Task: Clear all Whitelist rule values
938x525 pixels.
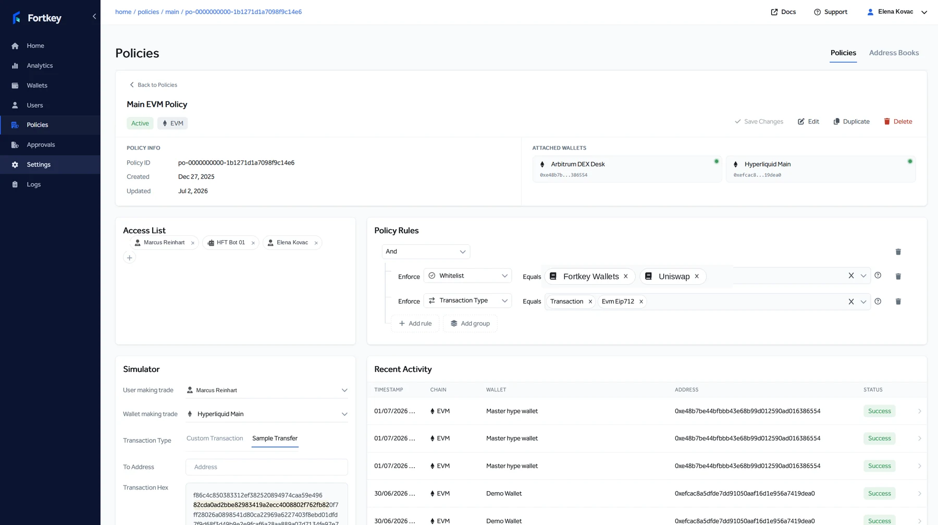Action: click(x=851, y=276)
